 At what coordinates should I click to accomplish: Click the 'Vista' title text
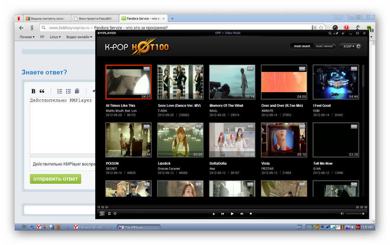pos(265,164)
